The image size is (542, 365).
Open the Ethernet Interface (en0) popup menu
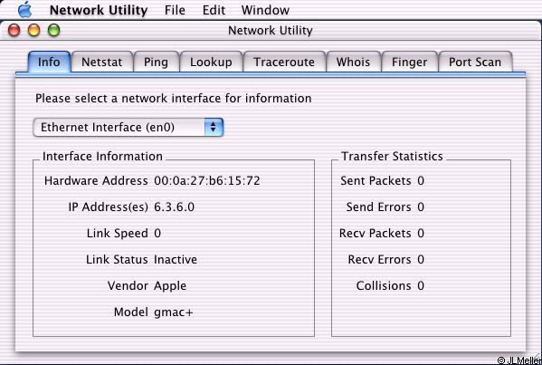(128, 128)
